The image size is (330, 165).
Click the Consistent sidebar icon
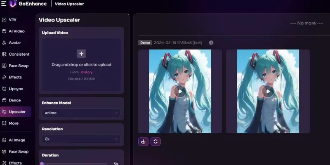pyautogui.click(x=4, y=54)
